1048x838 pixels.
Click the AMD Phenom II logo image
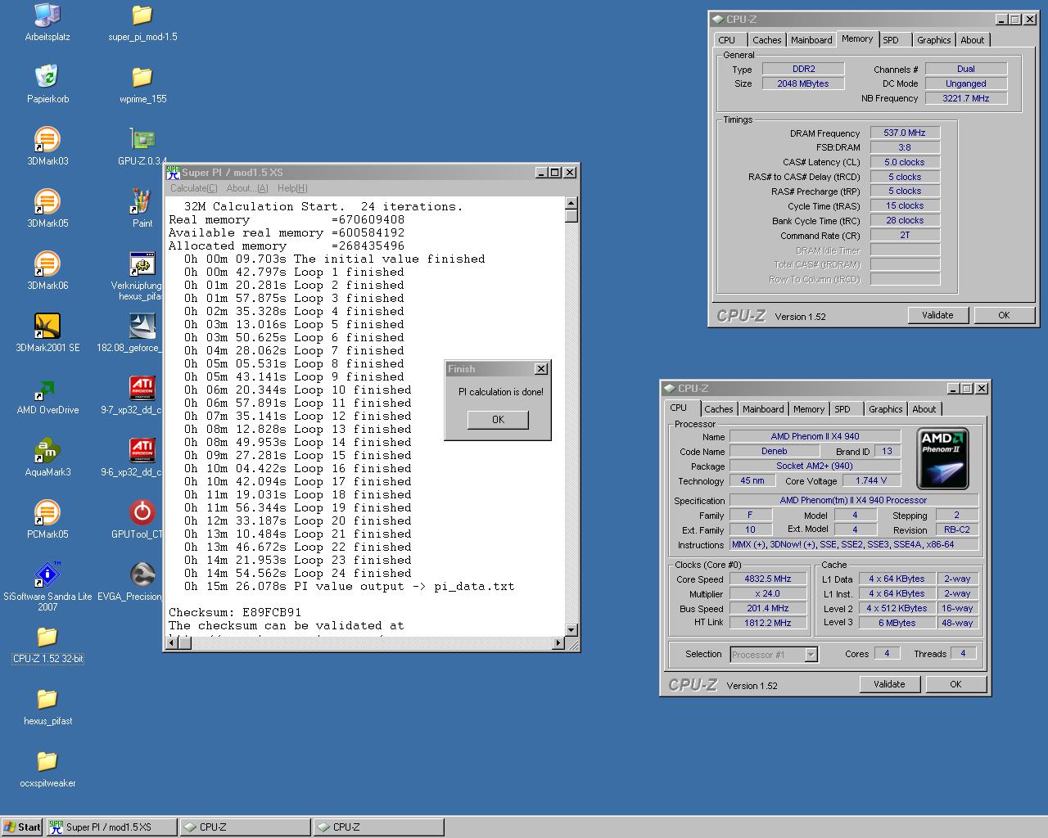942,458
